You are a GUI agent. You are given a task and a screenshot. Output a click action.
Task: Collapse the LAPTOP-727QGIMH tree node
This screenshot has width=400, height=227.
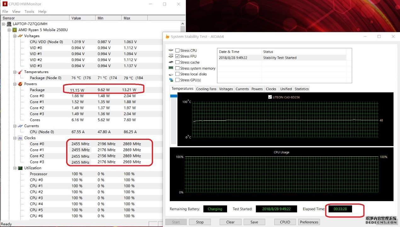click(4, 24)
